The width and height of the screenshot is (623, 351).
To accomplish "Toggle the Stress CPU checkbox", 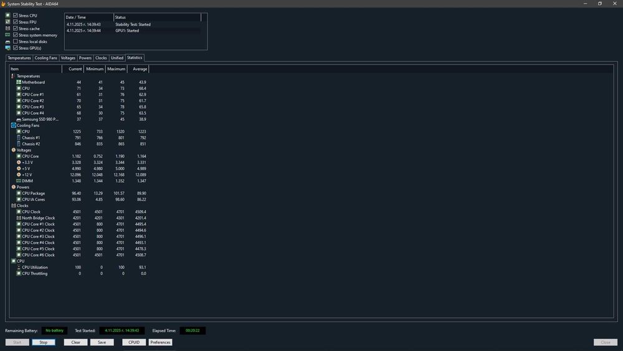I will point(16,16).
